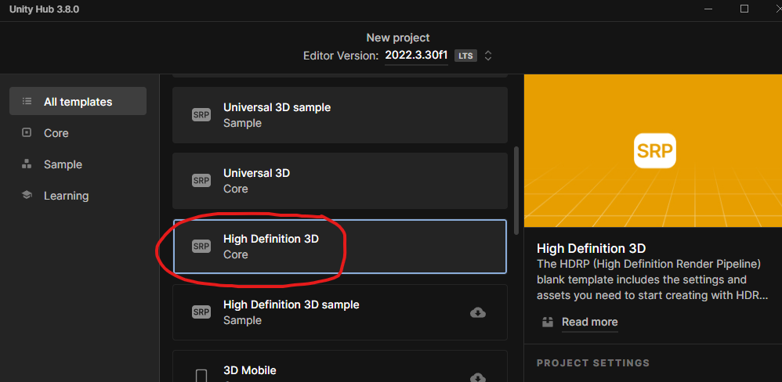Click SRP icon of High Definition 3D Core

pyautogui.click(x=201, y=247)
